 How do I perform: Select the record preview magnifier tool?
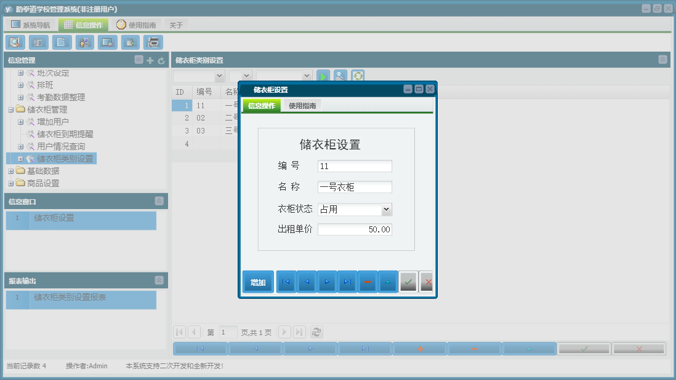tap(15, 42)
